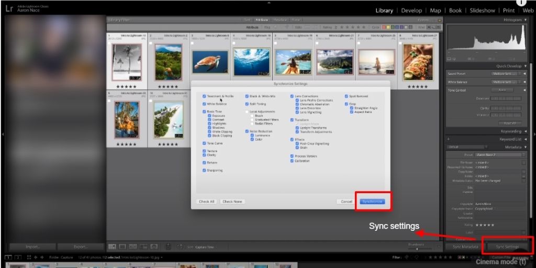This screenshot has width=536, height=268.
Task: Adjust the Thumbnails size slider
Action: click(x=417, y=249)
